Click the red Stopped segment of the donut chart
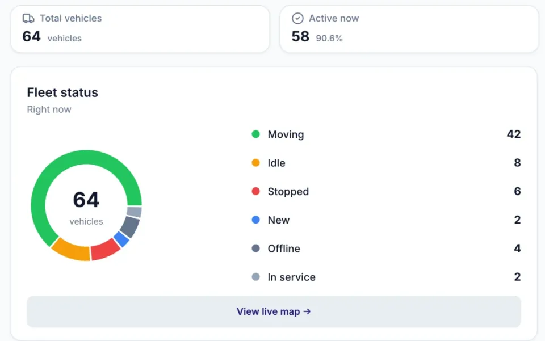 tap(104, 250)
